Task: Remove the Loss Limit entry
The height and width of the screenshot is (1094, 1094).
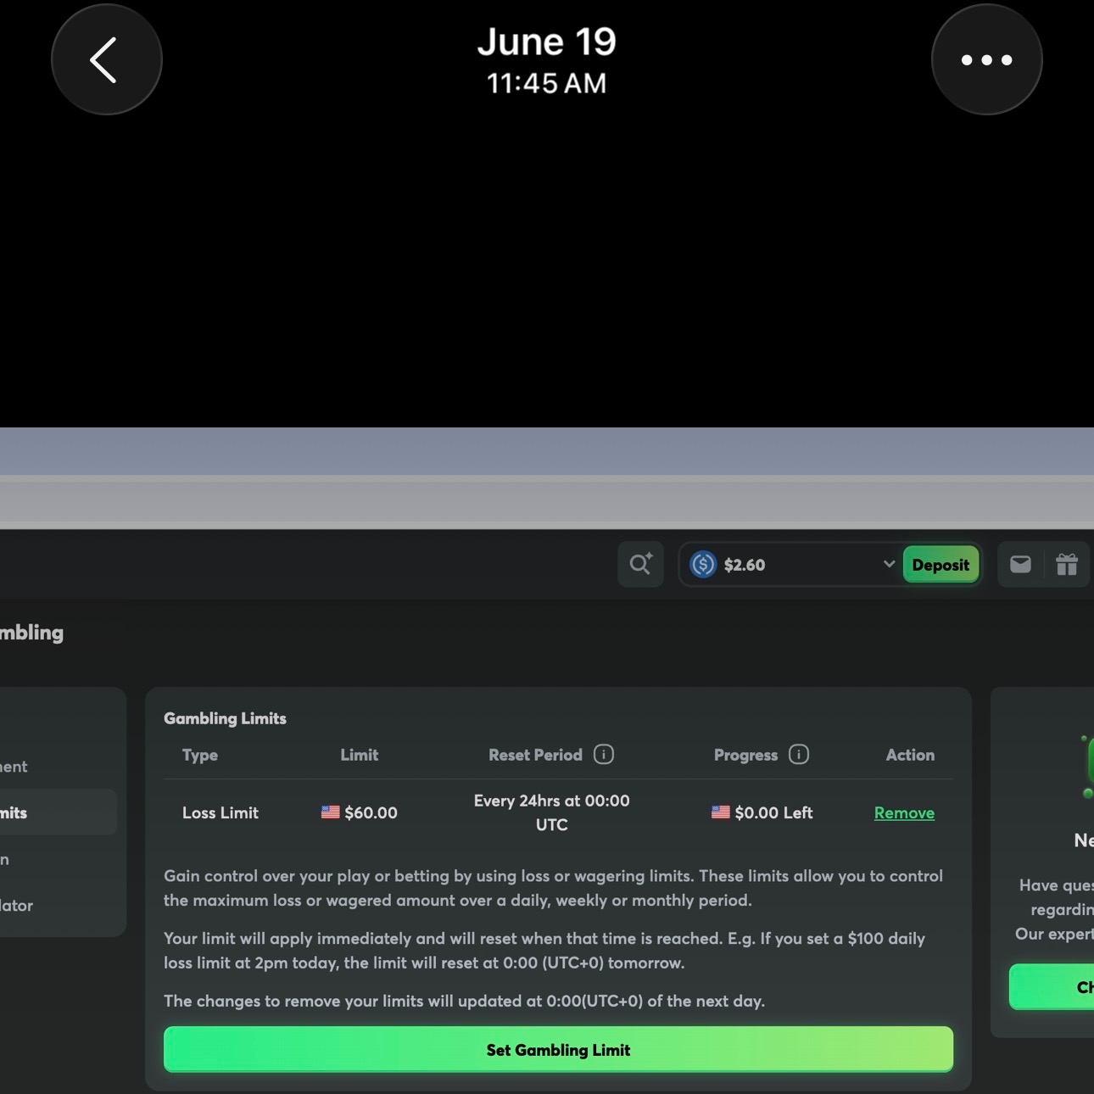Action: 904,812
